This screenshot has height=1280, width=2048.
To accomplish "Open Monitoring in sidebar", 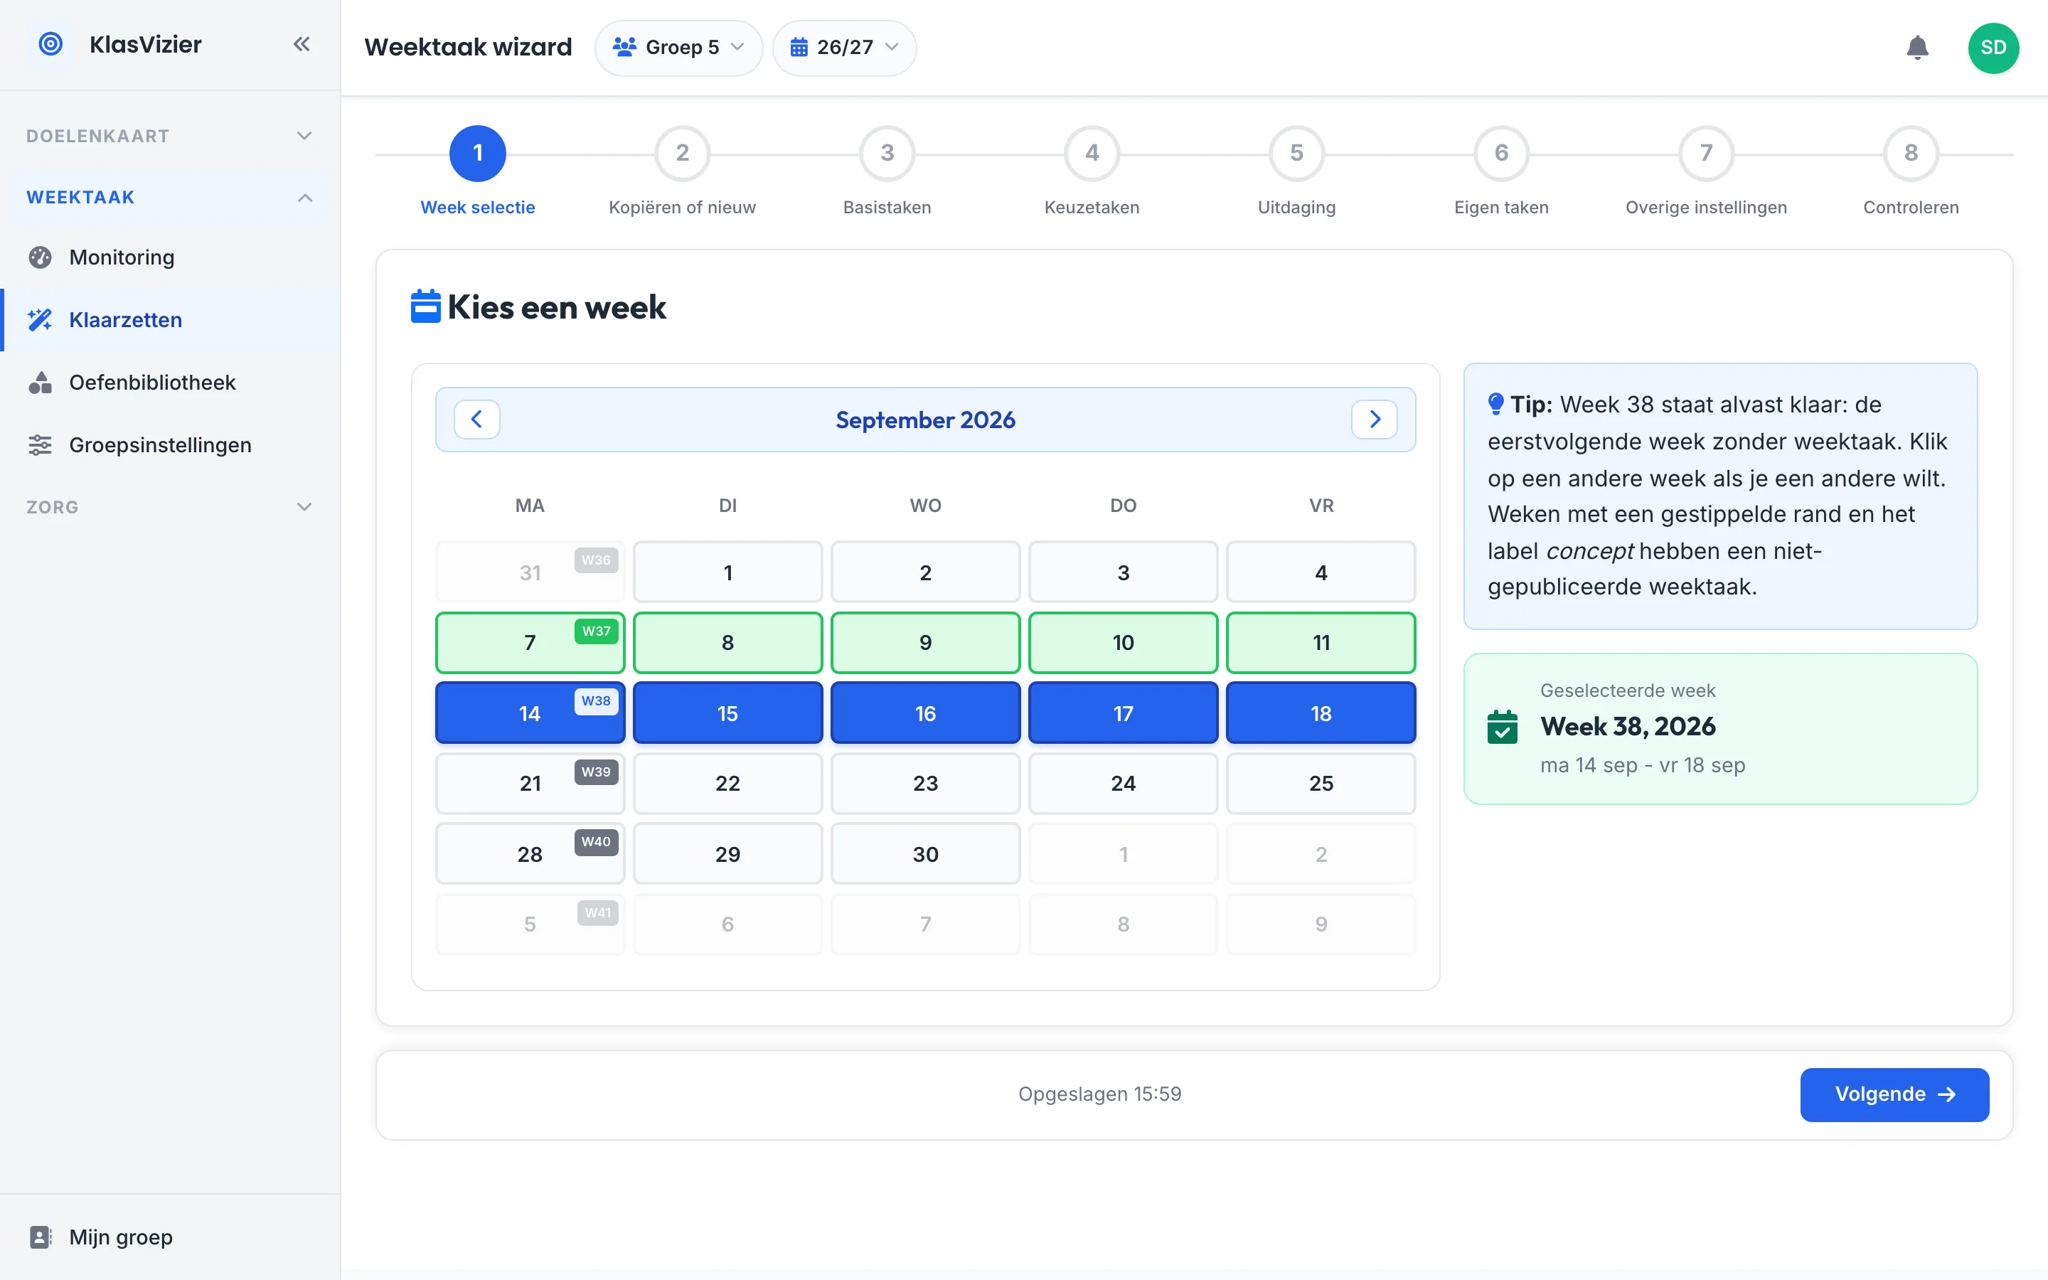I will tap(170, 257).
